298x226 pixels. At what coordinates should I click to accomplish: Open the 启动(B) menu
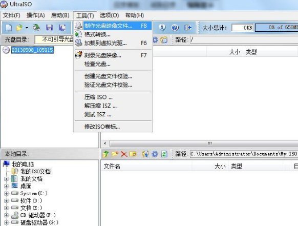(x=60, y=15)
